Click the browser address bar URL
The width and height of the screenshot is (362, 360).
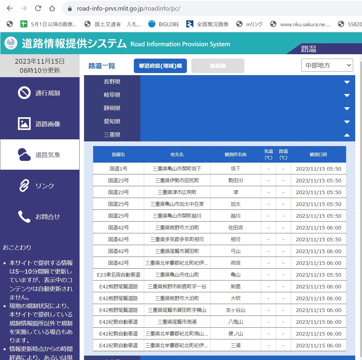(128, 9)
